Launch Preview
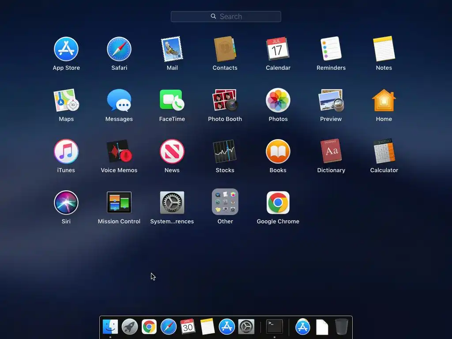The height and width of the screenshot is (339, 452). (x=331, y=100)
